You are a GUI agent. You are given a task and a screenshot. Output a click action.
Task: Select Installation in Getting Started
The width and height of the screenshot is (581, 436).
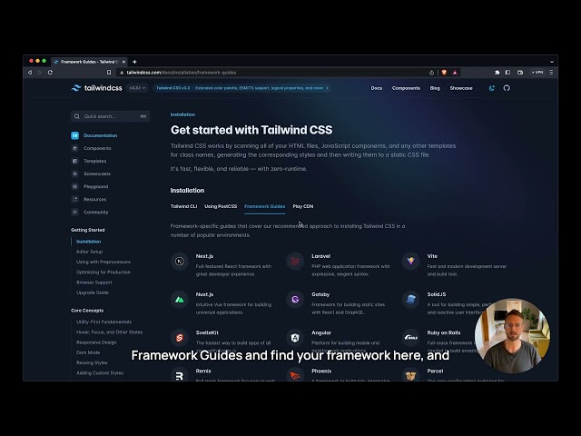(88, 242)
